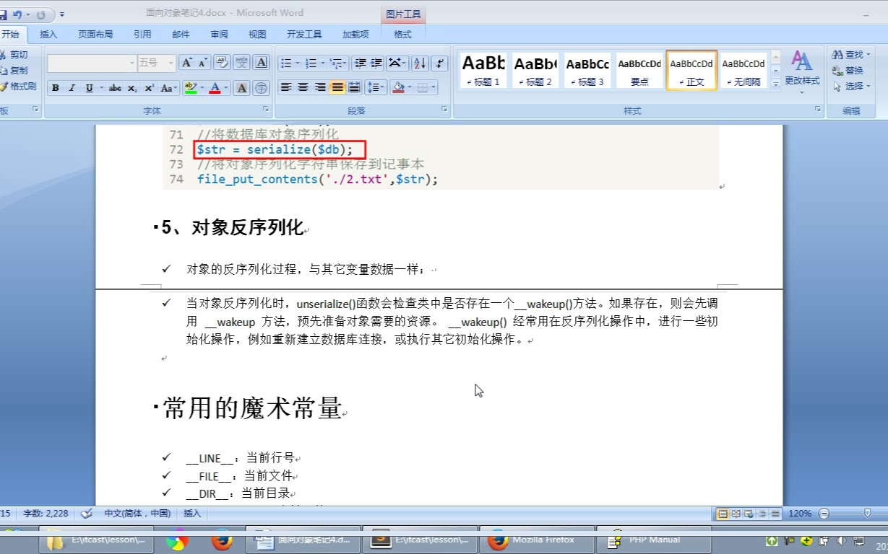Open the 图片工具 格式 tab
The image size is (888, 554).
(x=402, y=34)
